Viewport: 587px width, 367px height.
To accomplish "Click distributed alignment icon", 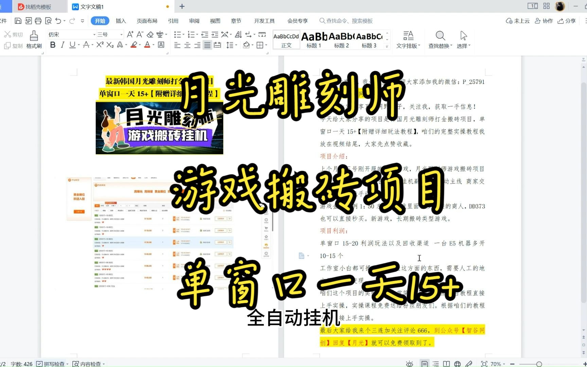I will (217, 45).
